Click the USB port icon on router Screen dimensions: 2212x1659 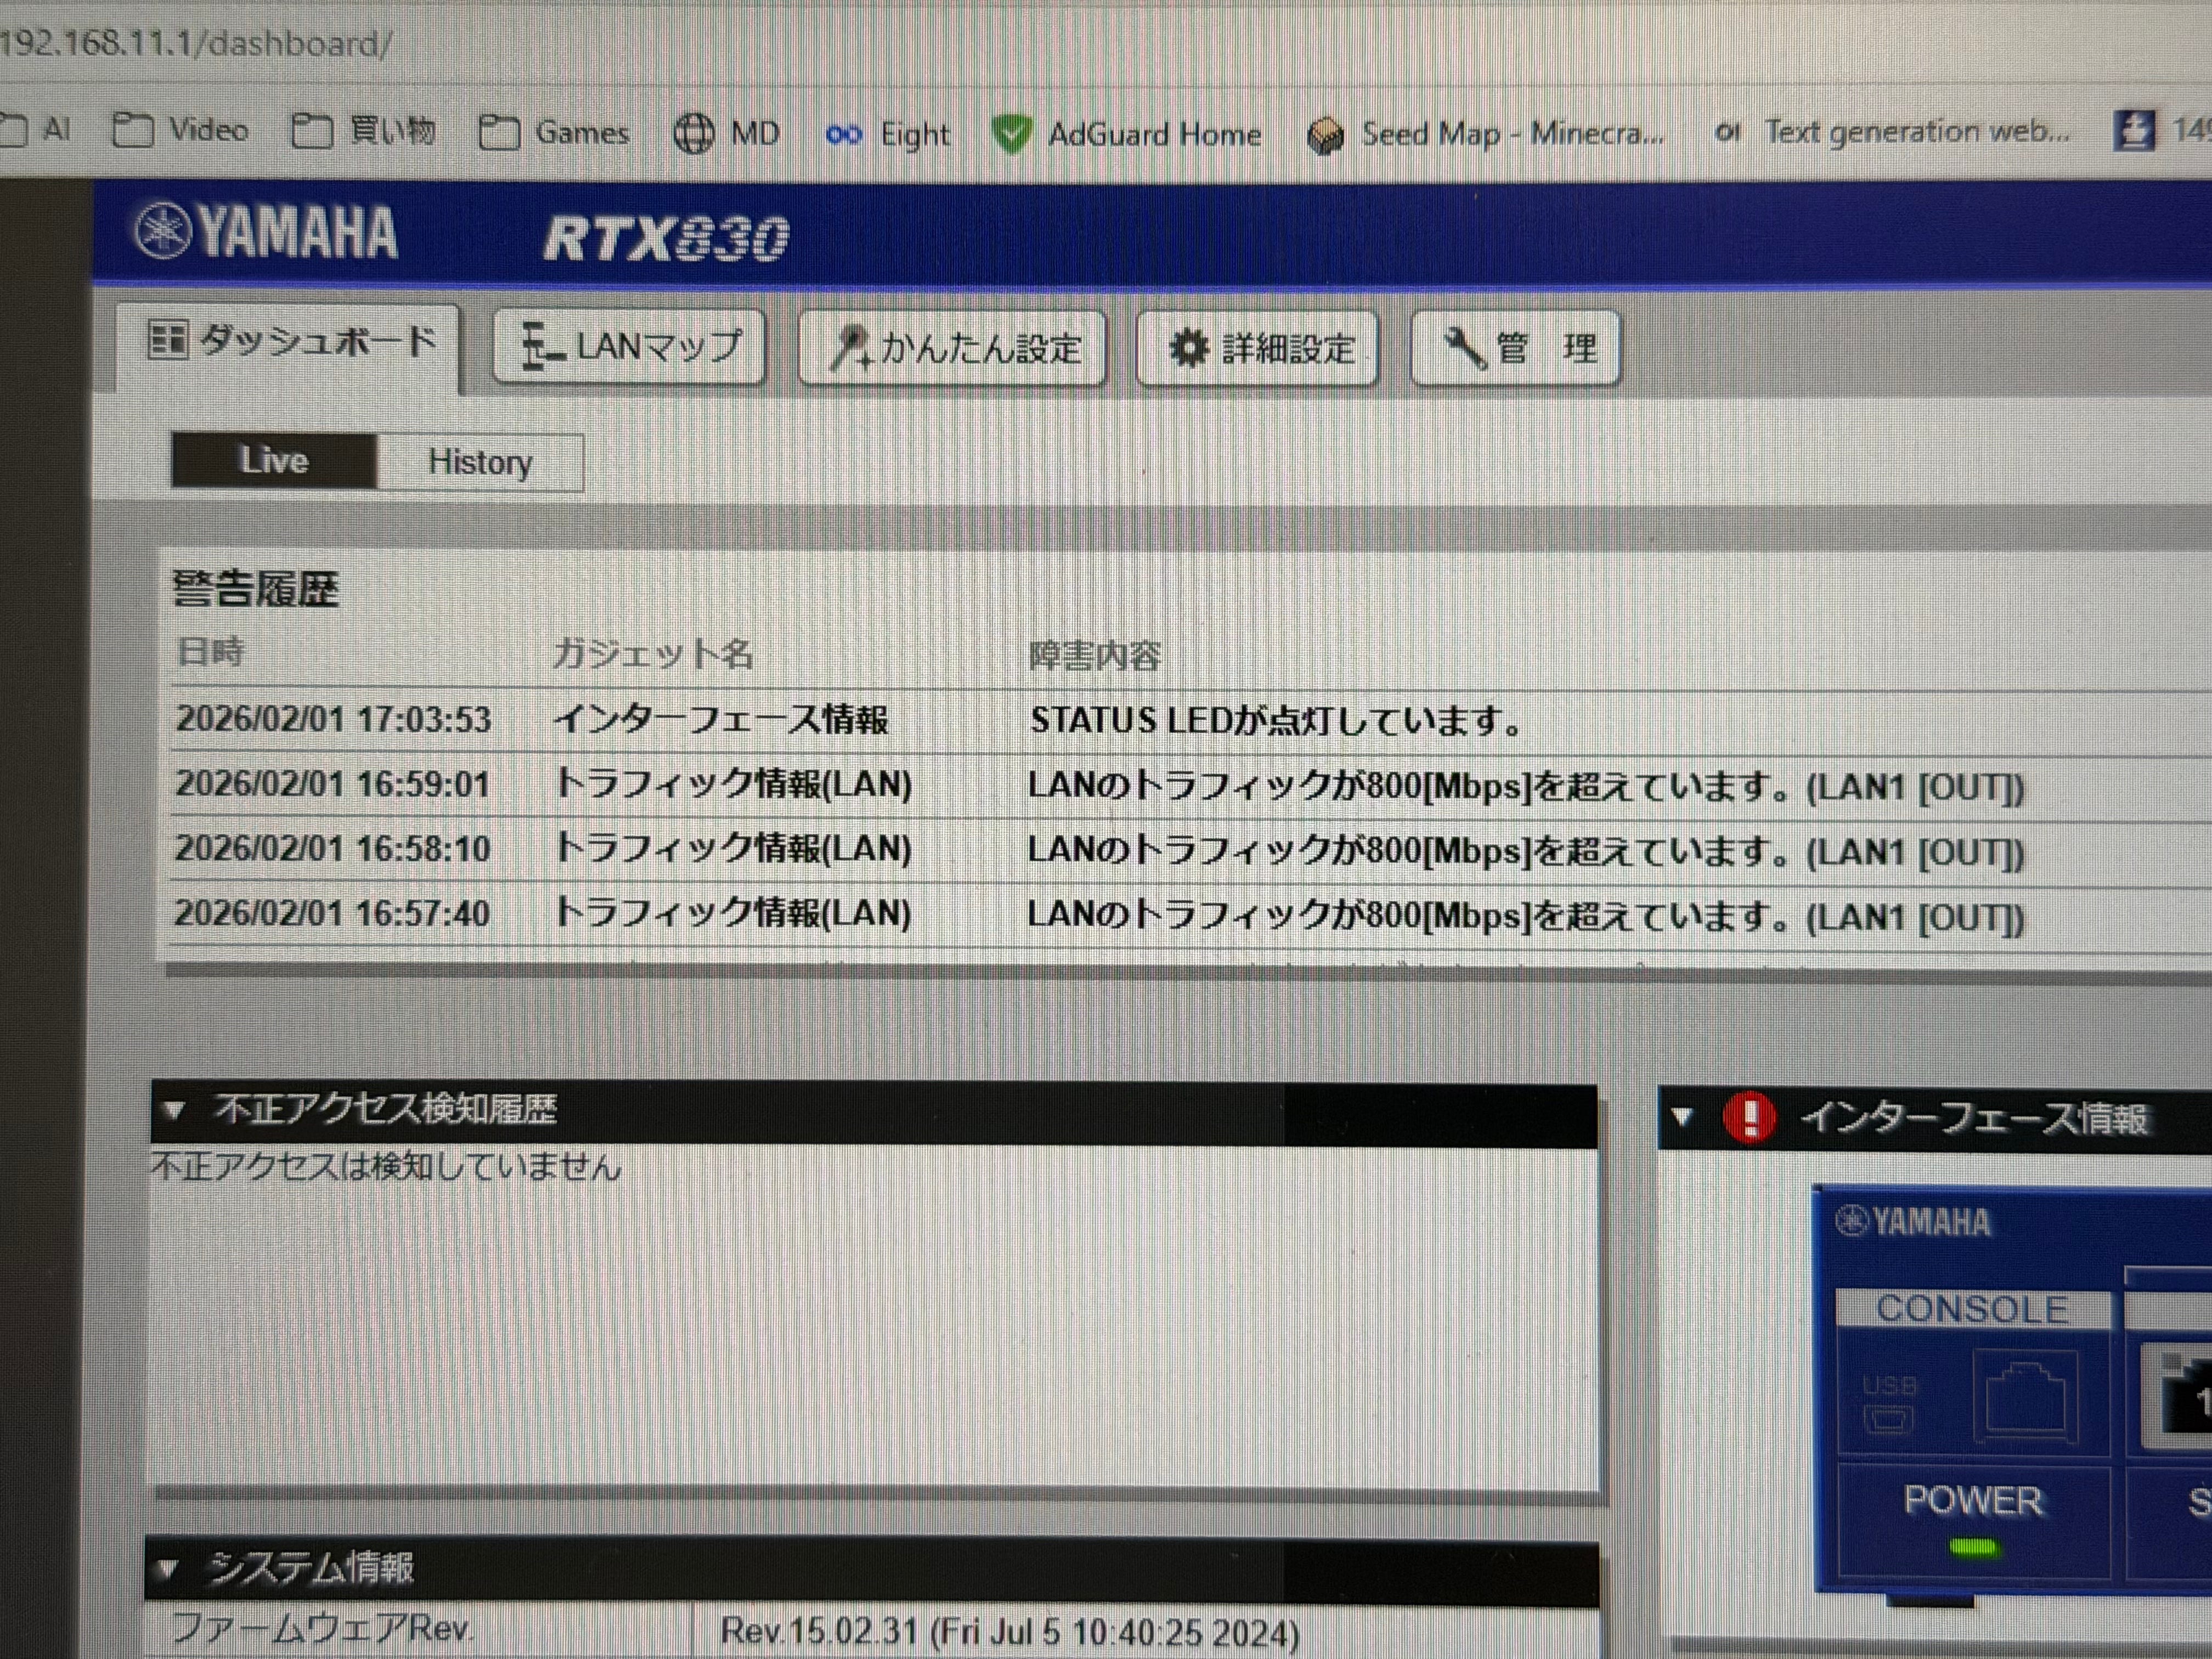[x=1888, y=1417]
